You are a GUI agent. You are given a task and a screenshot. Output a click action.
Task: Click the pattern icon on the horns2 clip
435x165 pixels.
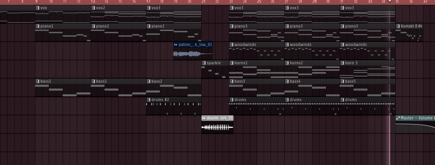(x=287, y=63)
